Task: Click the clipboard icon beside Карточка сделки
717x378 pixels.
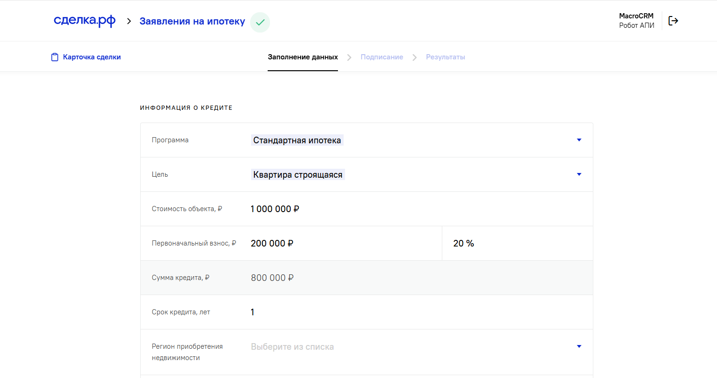Action: pos(55,57)
